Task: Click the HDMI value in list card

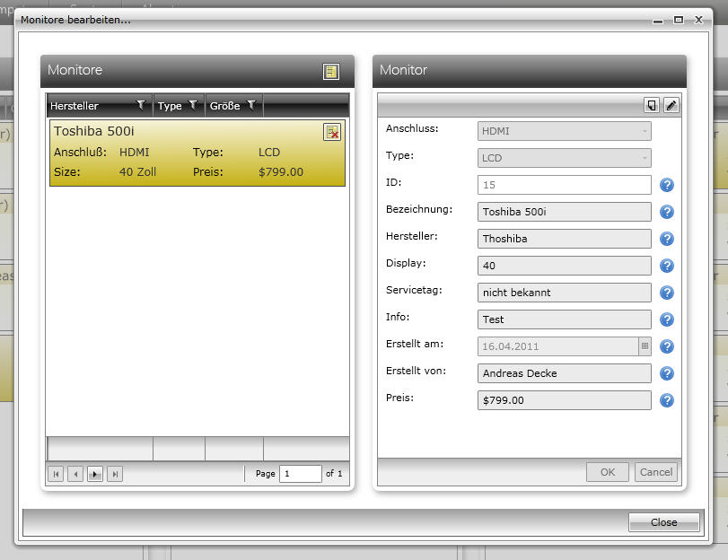Action: coord(134,153)
